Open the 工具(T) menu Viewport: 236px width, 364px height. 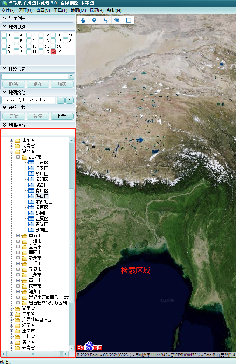point(60,11)
